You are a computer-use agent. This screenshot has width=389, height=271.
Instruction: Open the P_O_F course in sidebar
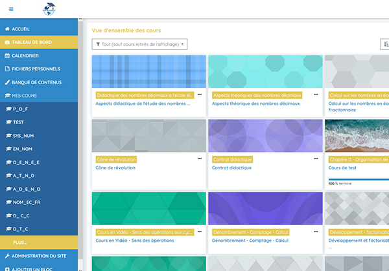click(x=21, y=109)
